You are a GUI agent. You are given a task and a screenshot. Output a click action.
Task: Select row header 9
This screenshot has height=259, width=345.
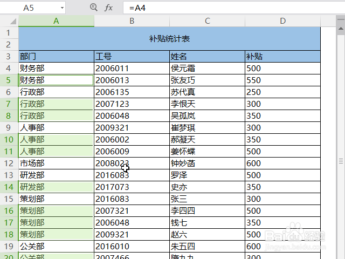click(x=9, y=128)
